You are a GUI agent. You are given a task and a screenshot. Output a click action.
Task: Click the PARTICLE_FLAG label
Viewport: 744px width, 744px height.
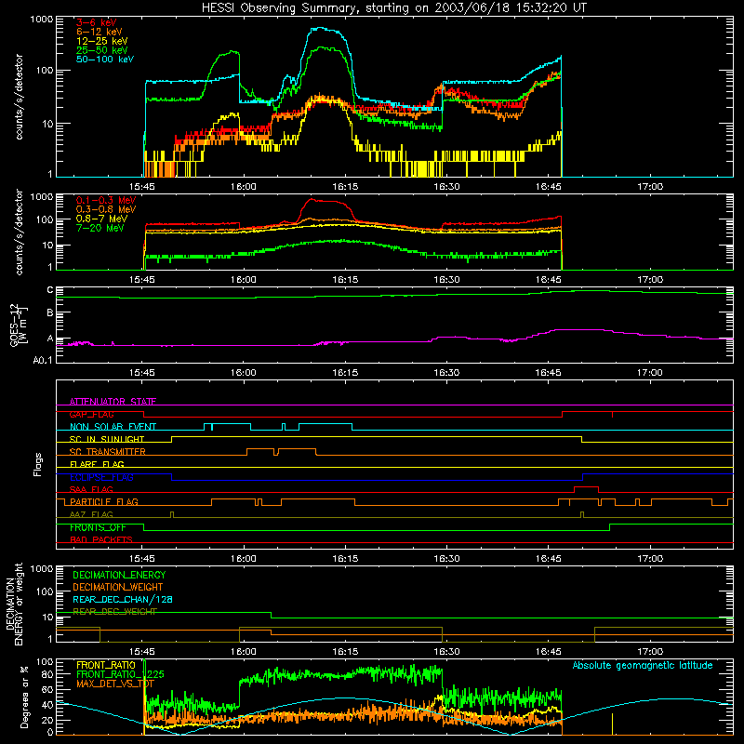(x=104, y=501)
